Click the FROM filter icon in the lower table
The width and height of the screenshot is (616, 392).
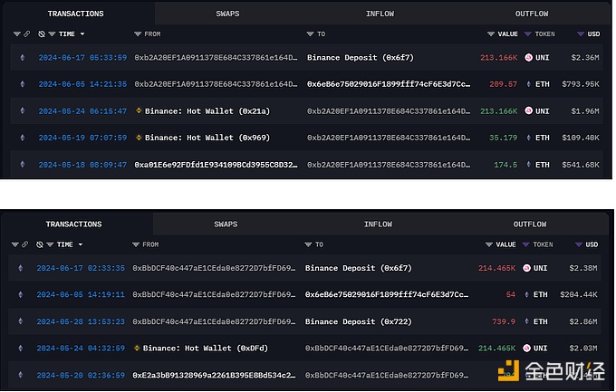136,244
